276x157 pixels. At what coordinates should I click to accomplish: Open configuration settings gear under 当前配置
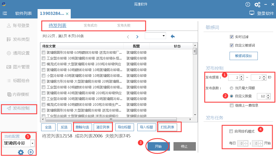point(21,152)
